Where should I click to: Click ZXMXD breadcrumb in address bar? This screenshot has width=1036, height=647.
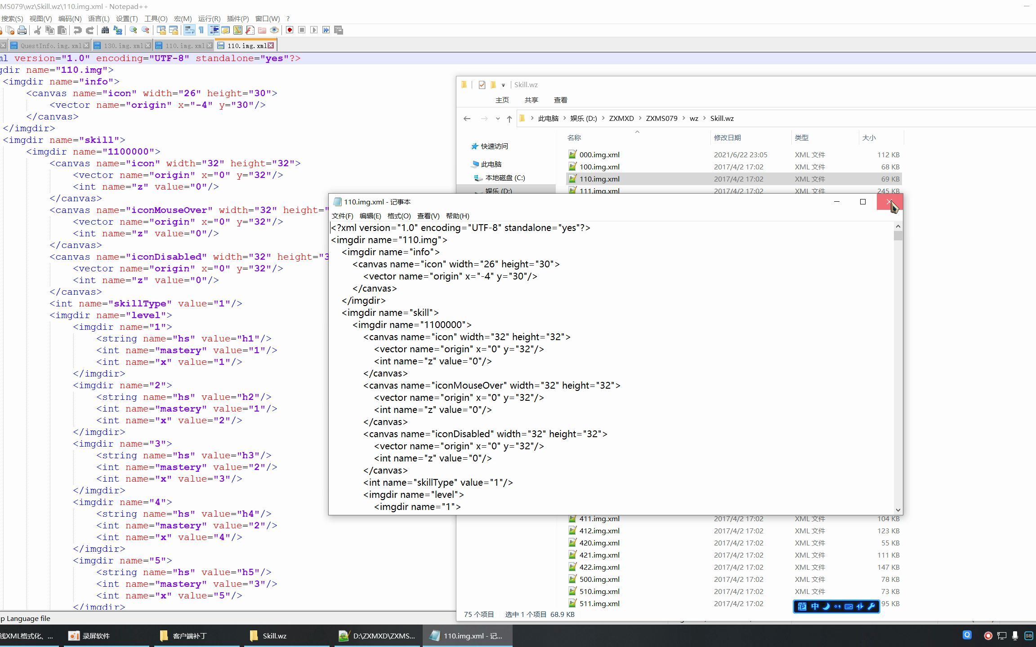(x=621, y=119)
